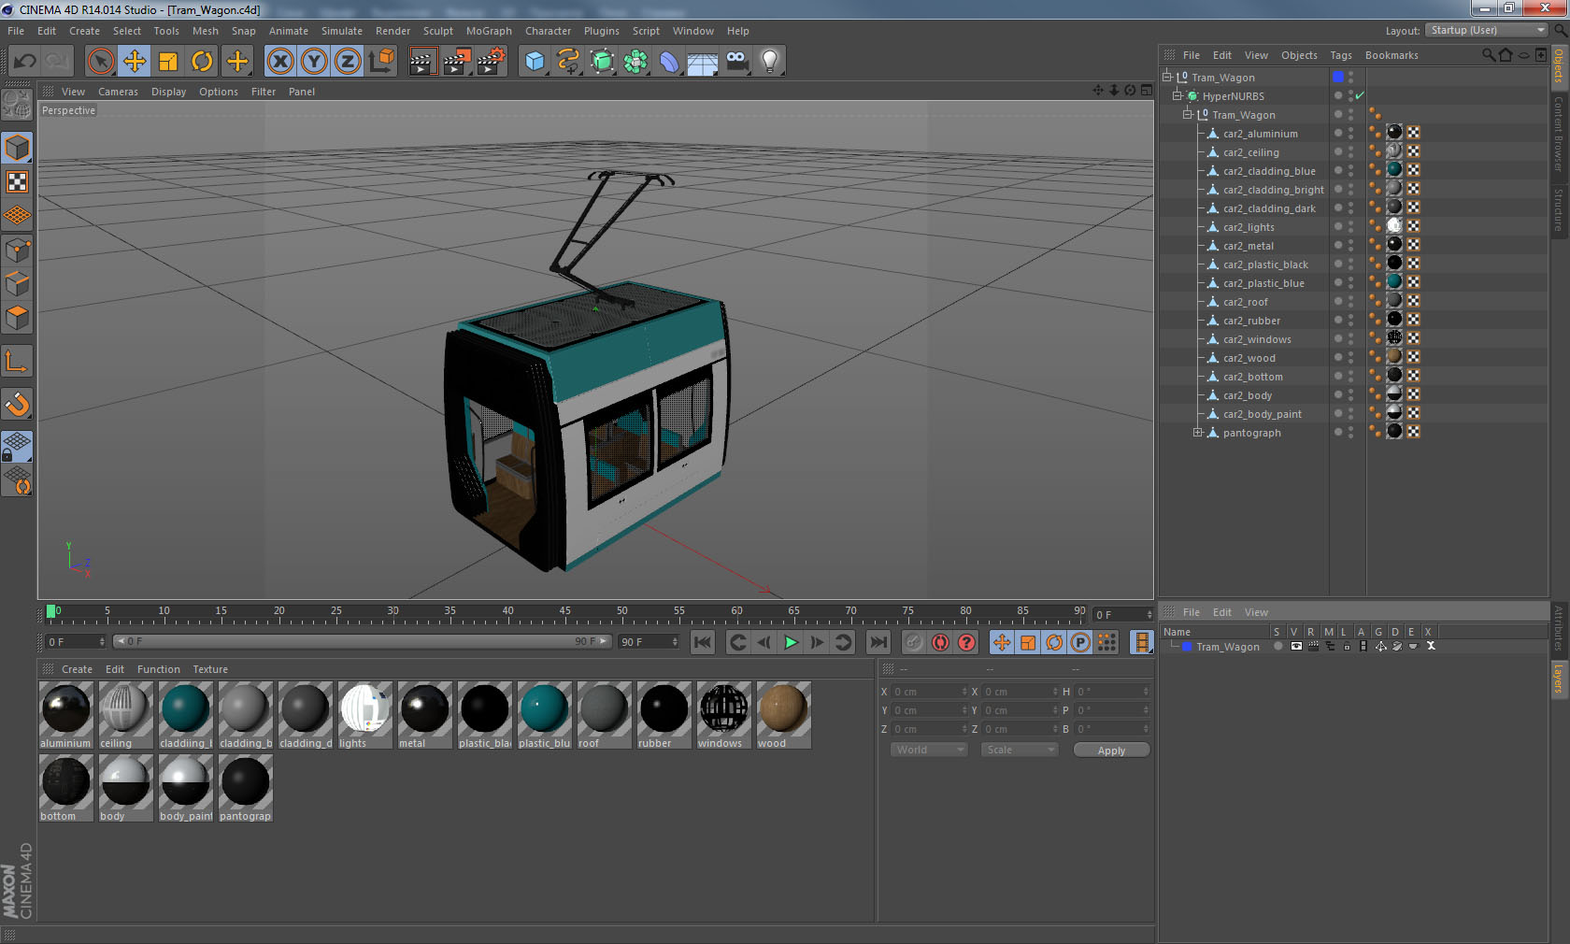Open the MoGraph menu
This screenshot has height=944, width=1570.
coord(489,31)
